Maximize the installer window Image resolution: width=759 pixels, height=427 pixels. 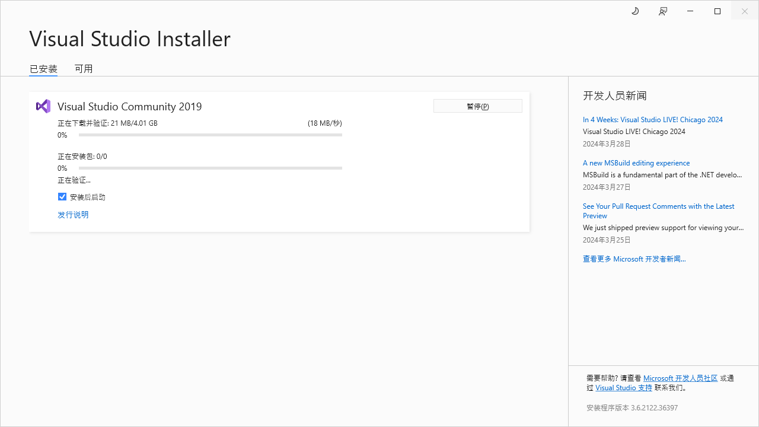pyautogui.click(x=717, y=11)
